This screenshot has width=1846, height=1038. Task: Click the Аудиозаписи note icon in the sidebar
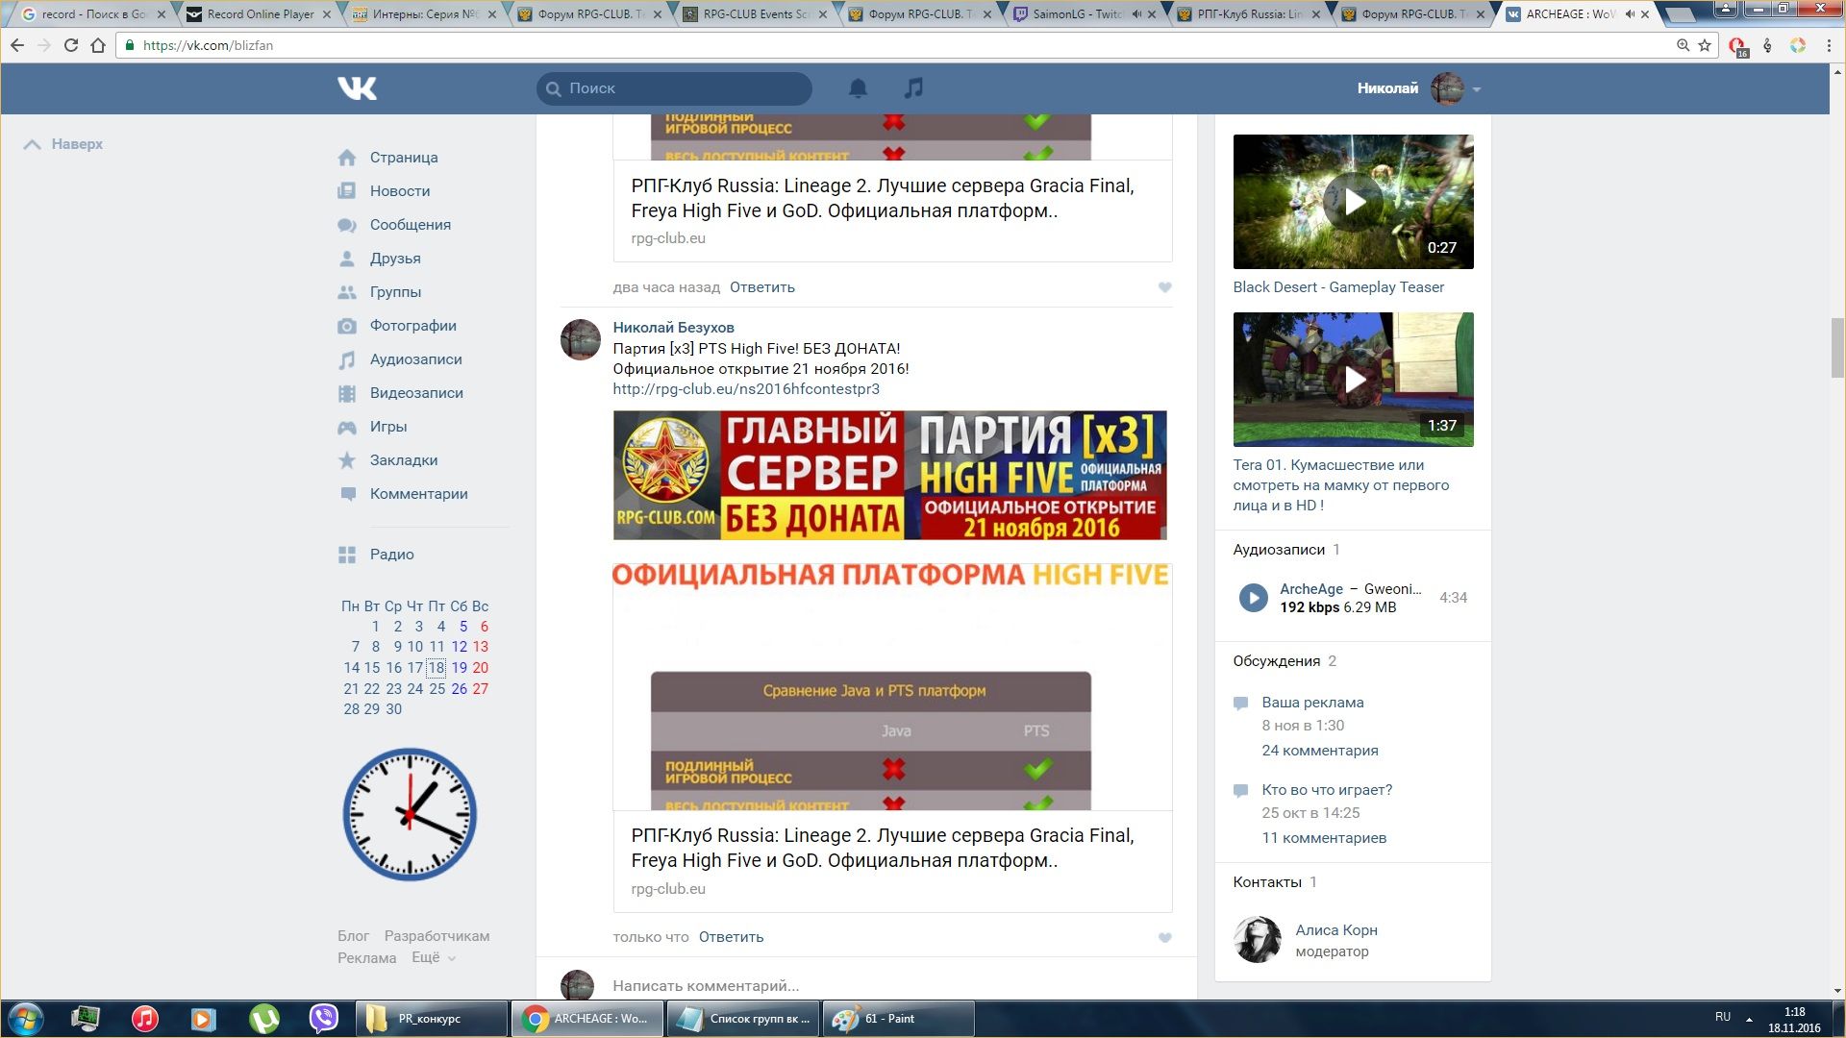tap(347, 359)
